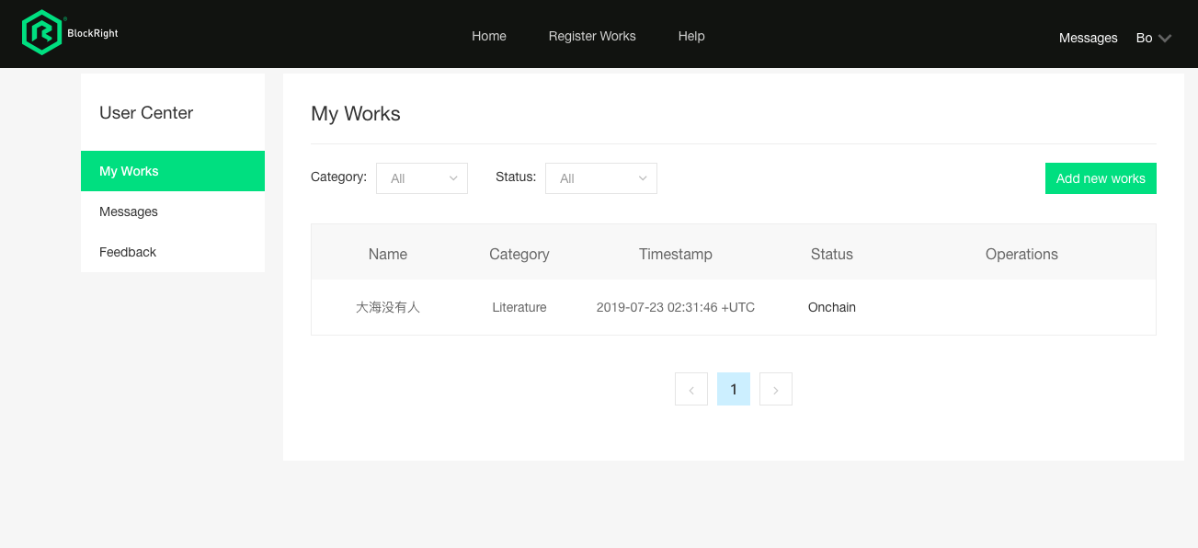Click the Operations column header

(x=1021, y=254)
